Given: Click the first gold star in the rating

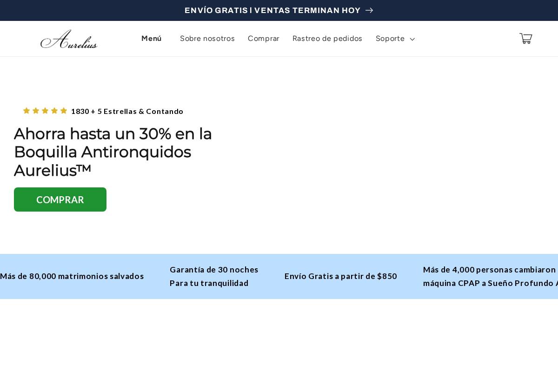Looking at the screenshot, I should (x=27, y=111).
